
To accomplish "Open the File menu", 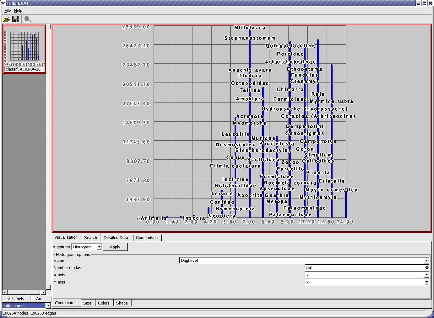I will tap(8, 10).
